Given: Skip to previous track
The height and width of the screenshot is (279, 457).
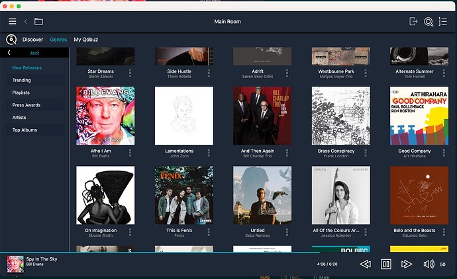Looking at the screenshot, I should click(x=365, y=264).
